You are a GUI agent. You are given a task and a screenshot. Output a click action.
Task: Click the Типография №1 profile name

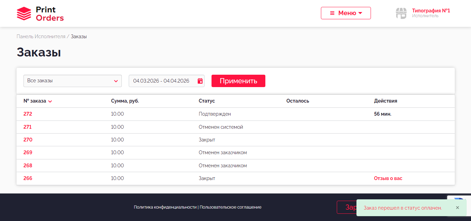coord(431,11)
